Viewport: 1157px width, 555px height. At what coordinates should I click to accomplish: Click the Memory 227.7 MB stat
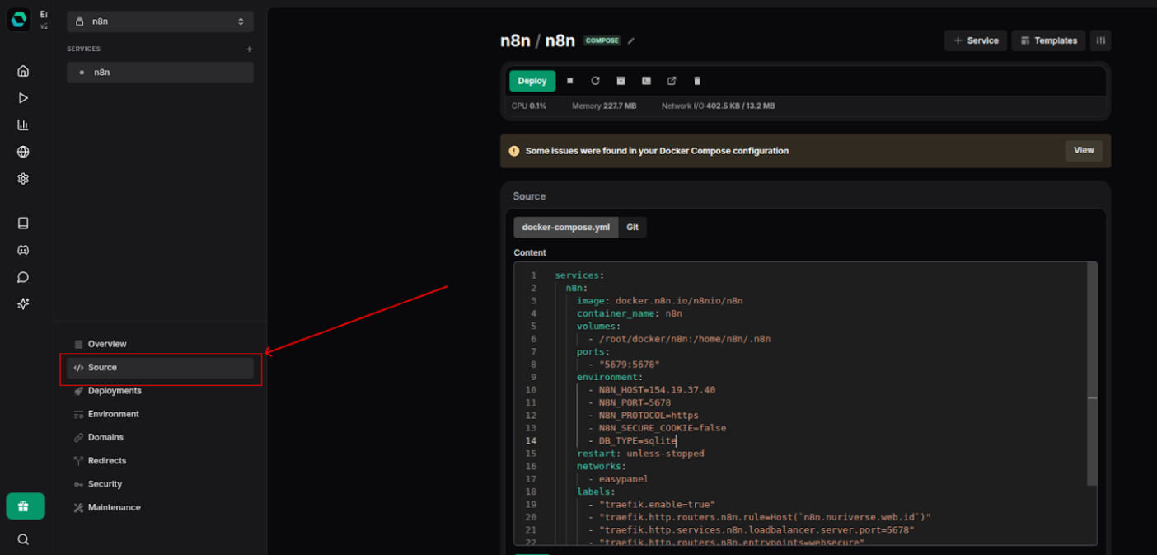(604, 106)
